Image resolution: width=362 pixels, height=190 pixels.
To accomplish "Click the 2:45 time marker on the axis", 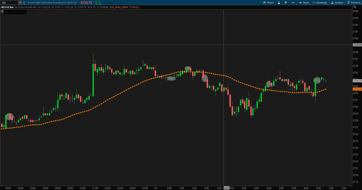I will (x=226, y=188).
